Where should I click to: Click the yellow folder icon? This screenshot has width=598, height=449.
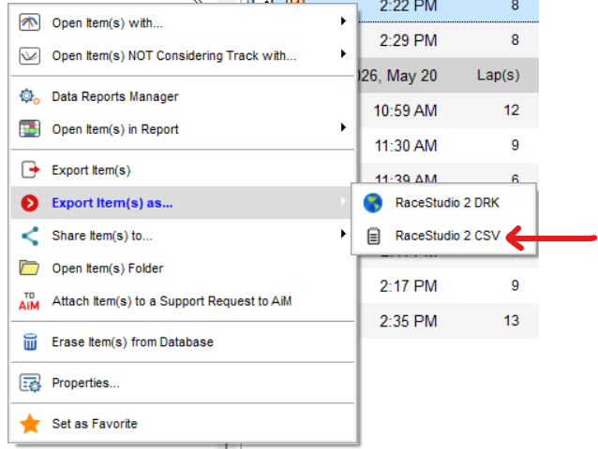(x=29, y=268)
